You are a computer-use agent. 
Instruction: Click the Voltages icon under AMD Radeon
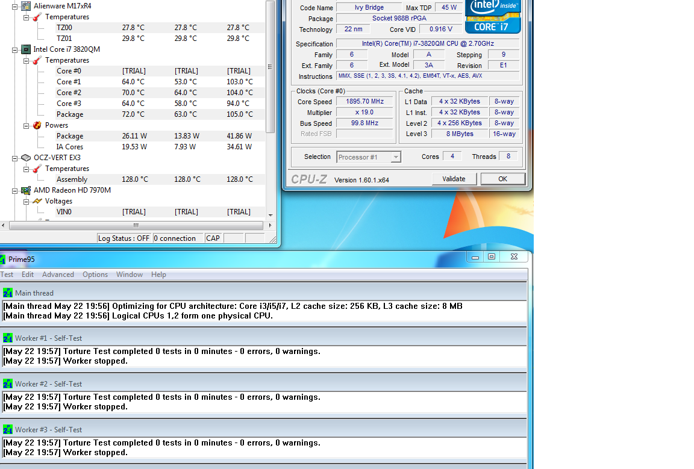(x=37, y=201)
